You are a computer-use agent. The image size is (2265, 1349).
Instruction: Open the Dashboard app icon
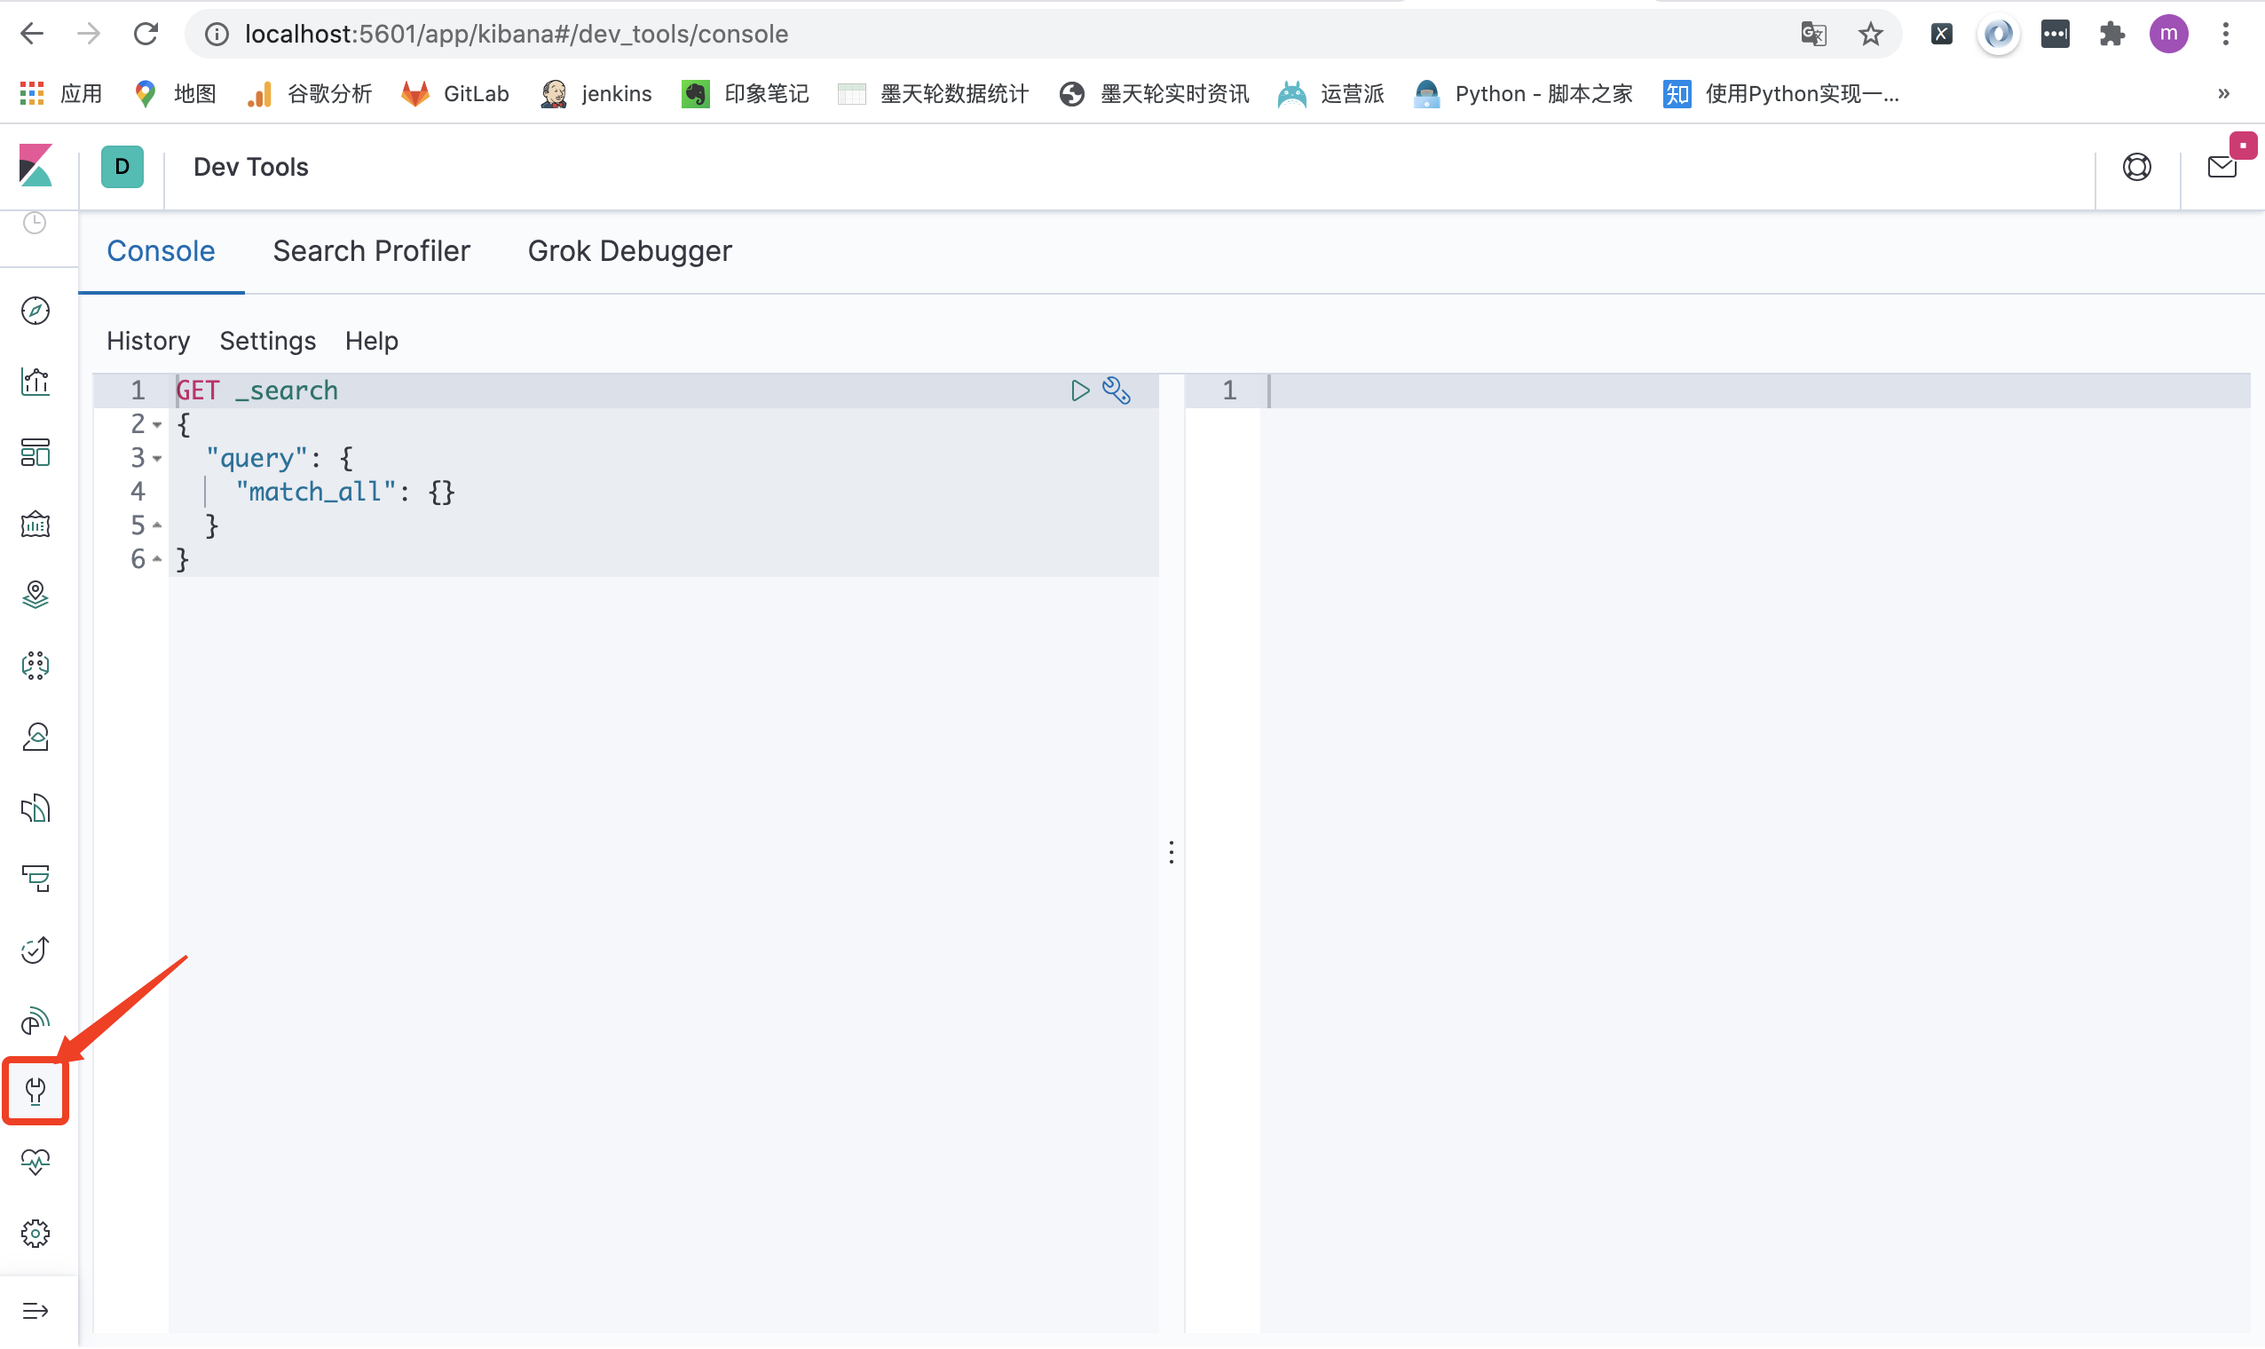(x=35, y=452)
